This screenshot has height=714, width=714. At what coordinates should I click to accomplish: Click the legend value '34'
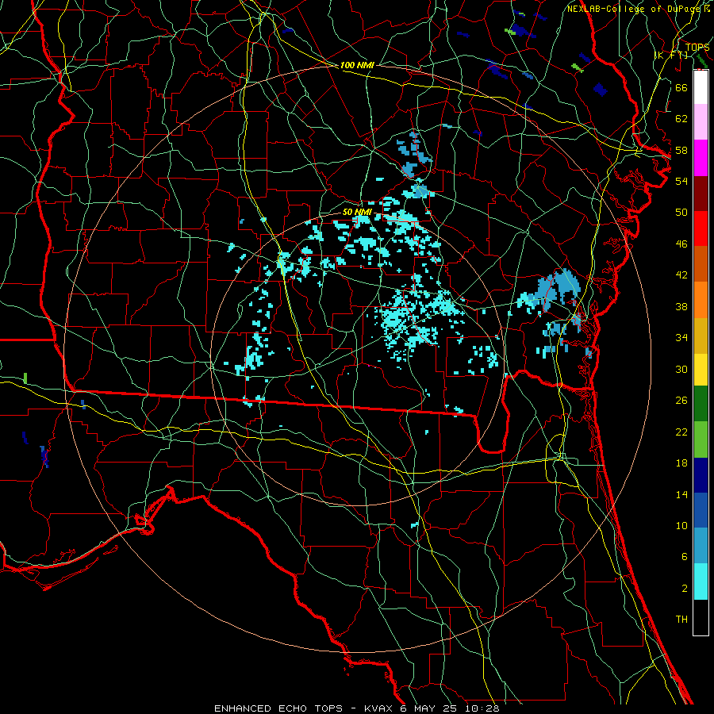tap(681, 338)
